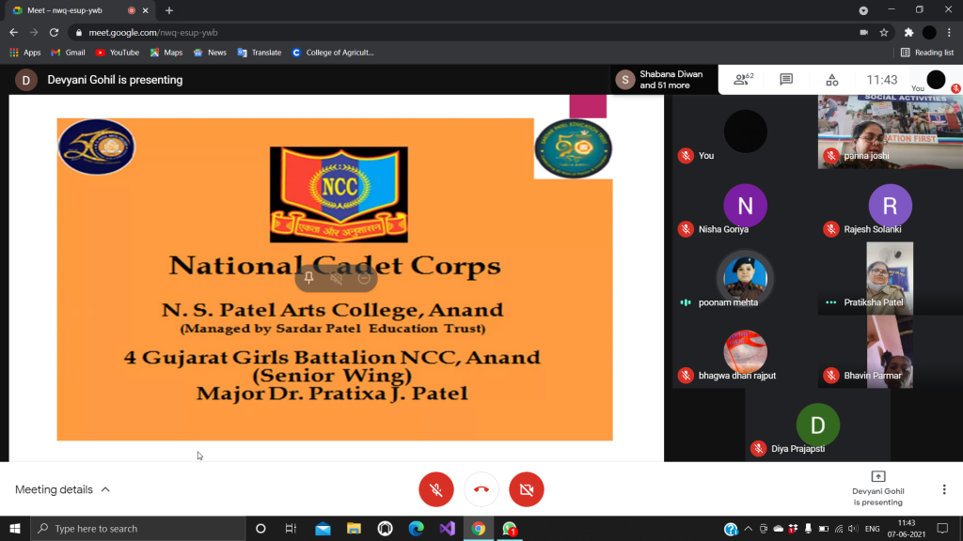Open a new browser tab with plus button
Image resolution: width=963 pixels, height=541 pixels.
[x=169, y=10]
